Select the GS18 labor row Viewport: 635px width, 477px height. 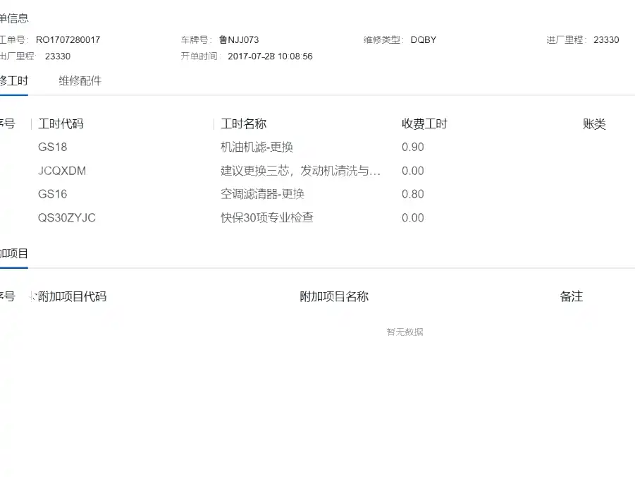[x=317, y=147]
